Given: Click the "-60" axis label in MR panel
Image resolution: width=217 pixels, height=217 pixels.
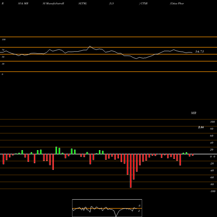Looking at the screenshot, I should click(212, 178).
